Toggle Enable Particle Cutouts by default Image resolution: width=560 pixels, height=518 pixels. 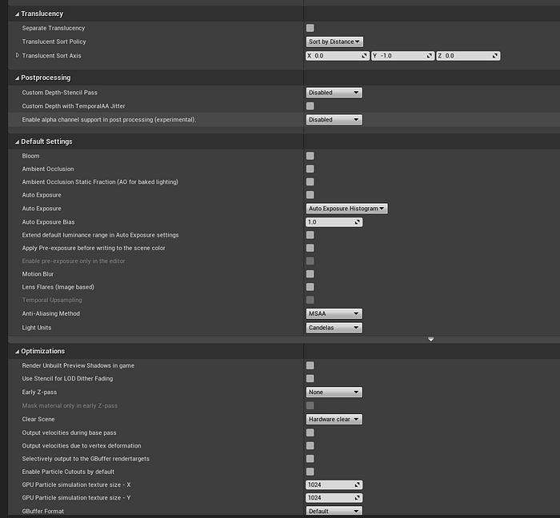(x=310, y=472)
